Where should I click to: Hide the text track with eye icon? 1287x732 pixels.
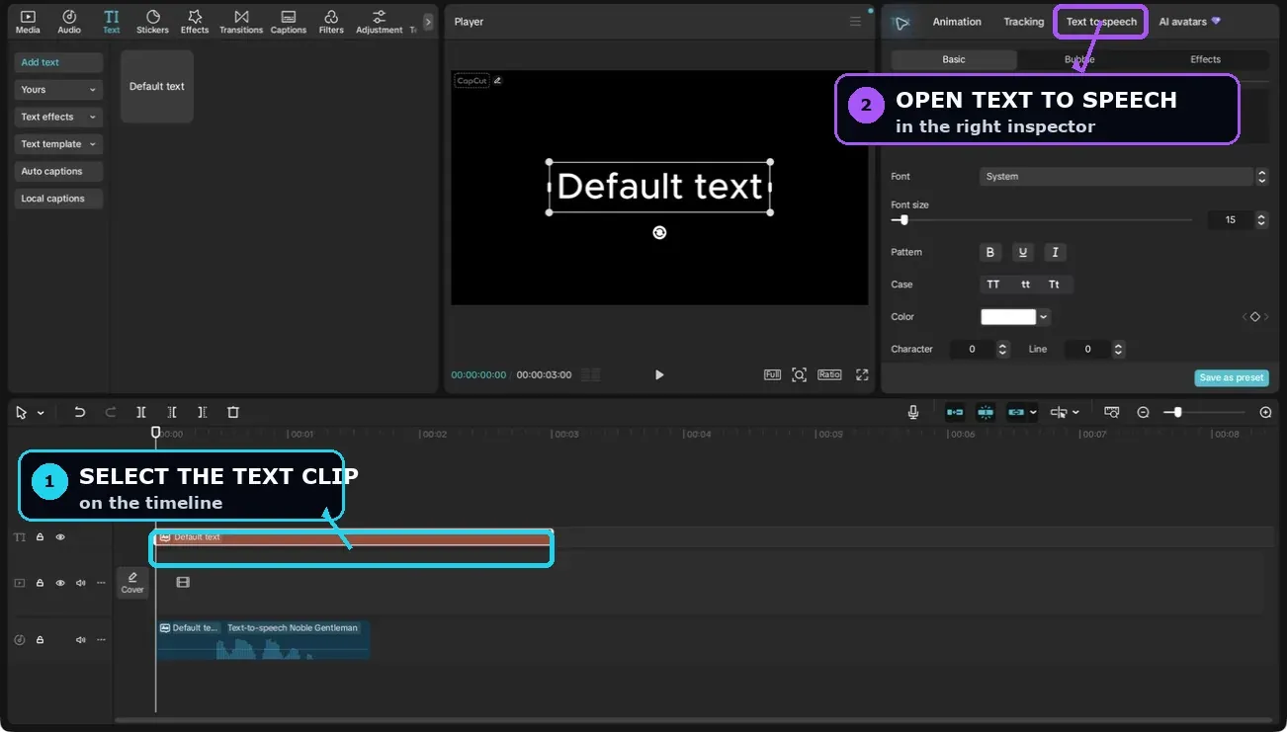pyautogui.click(x=60, y=537)
